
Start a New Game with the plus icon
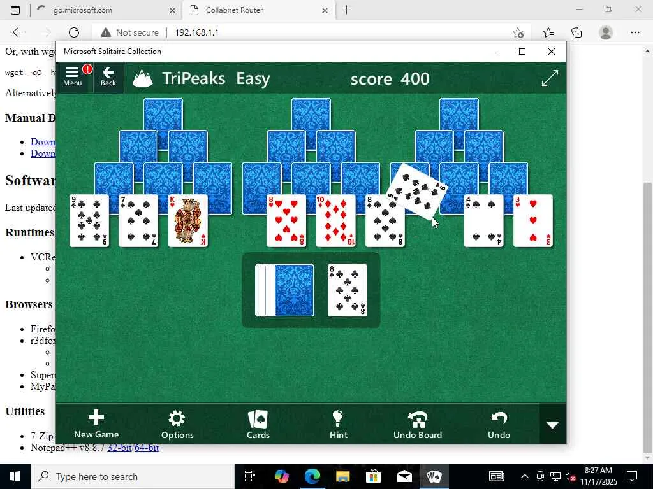pos(96,423)
